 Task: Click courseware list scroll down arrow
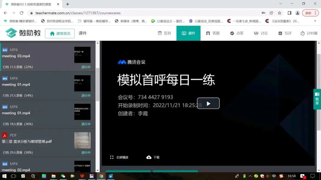click(98, 171)
